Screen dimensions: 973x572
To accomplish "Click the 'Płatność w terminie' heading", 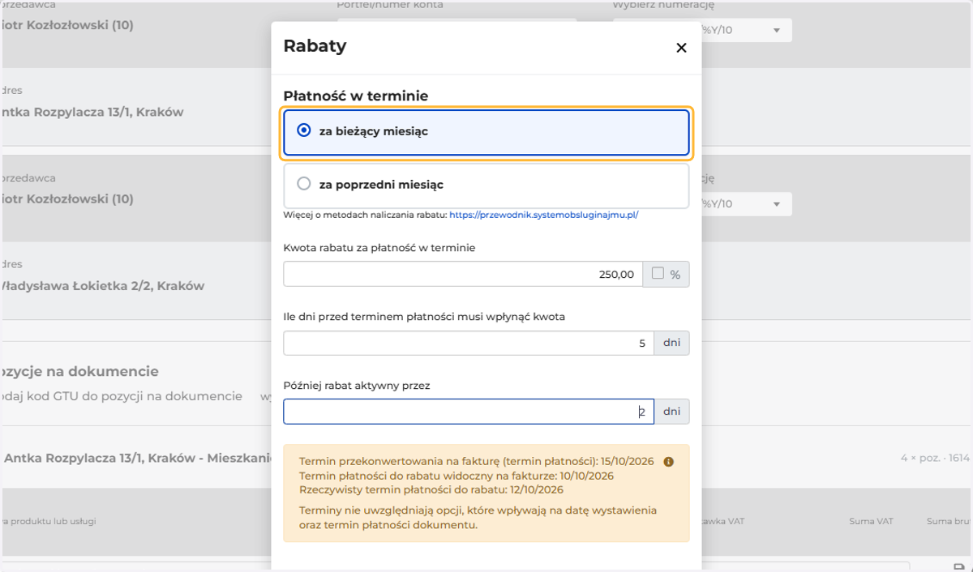I will coord(355,96).
